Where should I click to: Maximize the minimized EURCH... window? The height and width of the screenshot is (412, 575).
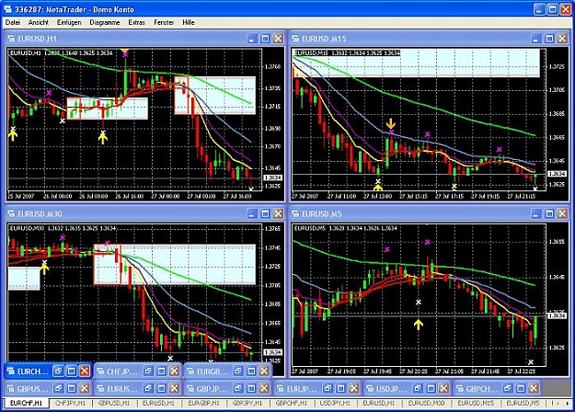(x=72, y=371)
